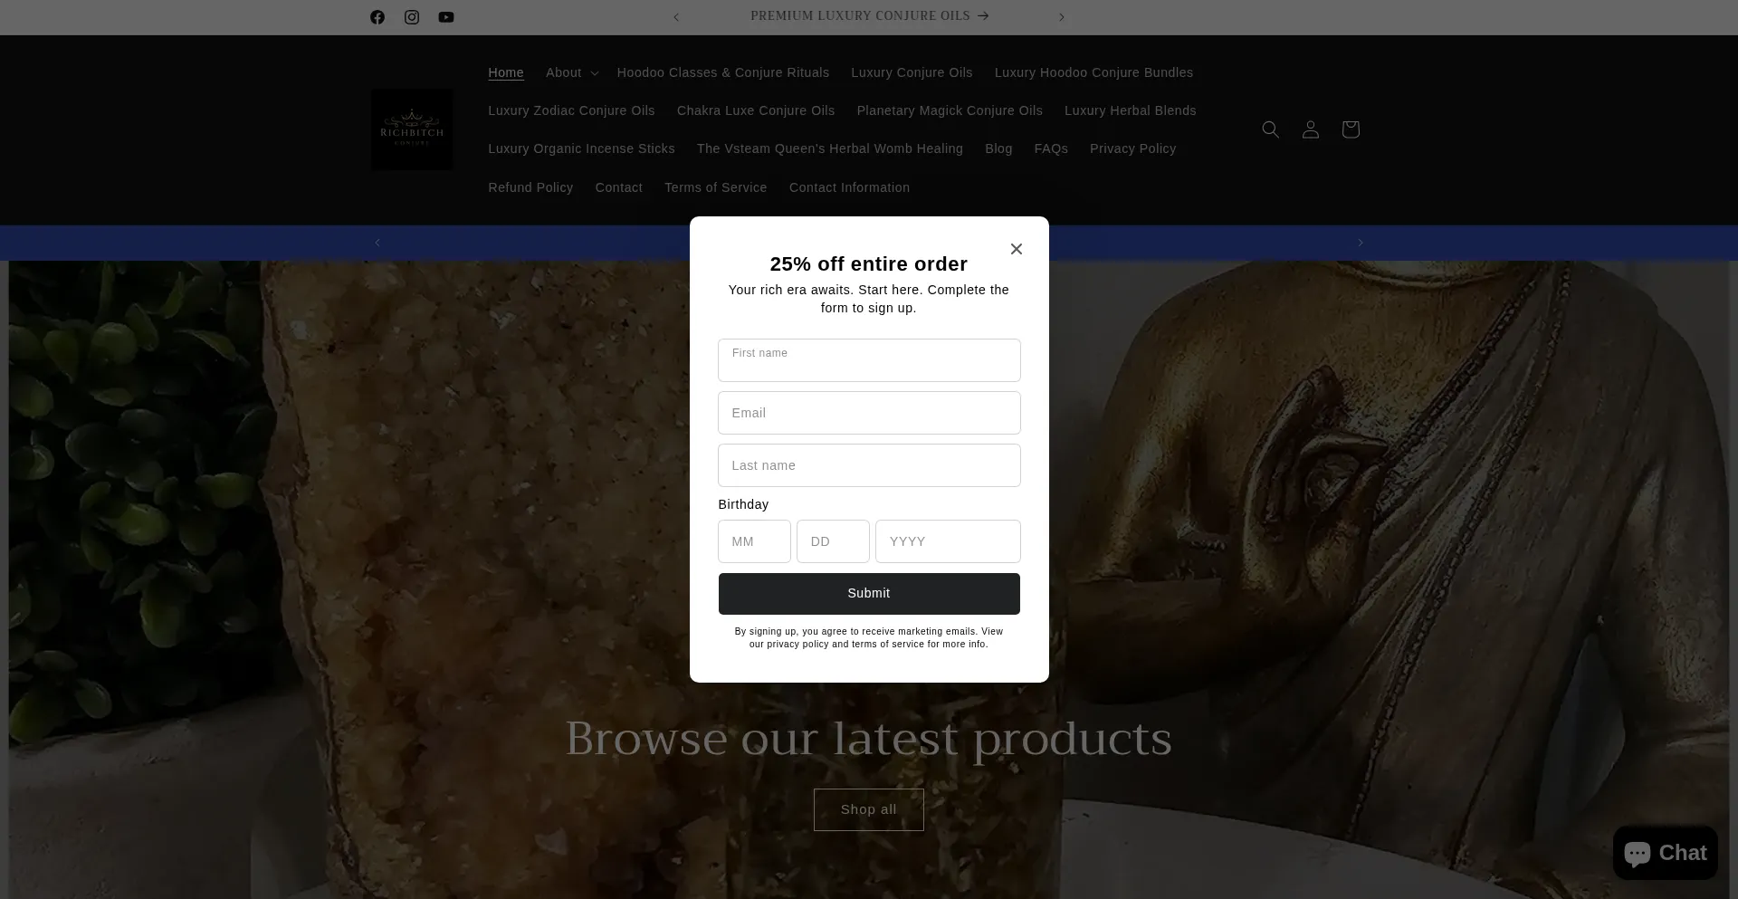The width and height of the screenshot is (1738, 899).
Task: Click the Submit button
Action: click(869, 594)
